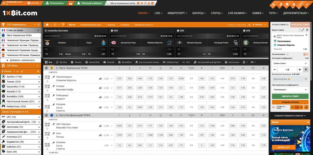Favorite the UEFA Champions League header star
Image resolution: width=313 pixels, height=155 pixels.
[x=57, y=68]
